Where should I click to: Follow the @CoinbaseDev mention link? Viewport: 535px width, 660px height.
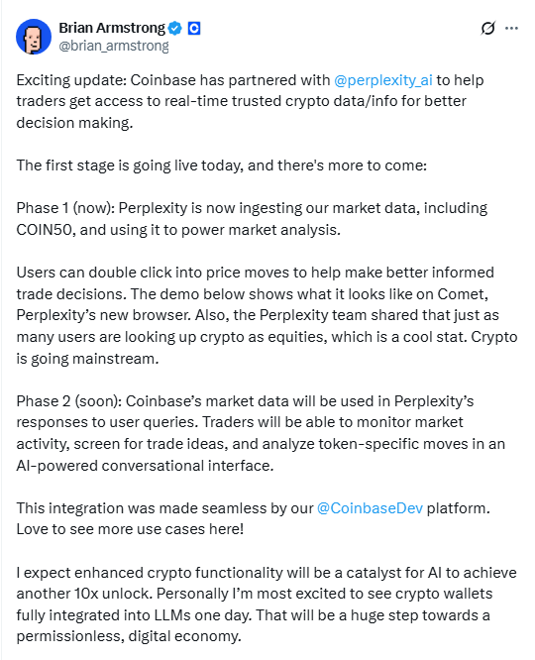click(370, 508)
